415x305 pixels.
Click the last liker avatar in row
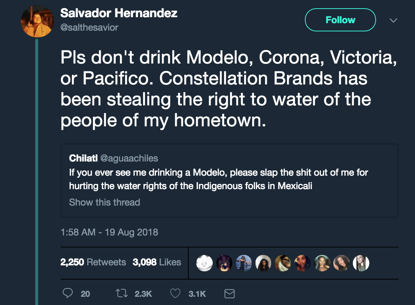point(361,263)
